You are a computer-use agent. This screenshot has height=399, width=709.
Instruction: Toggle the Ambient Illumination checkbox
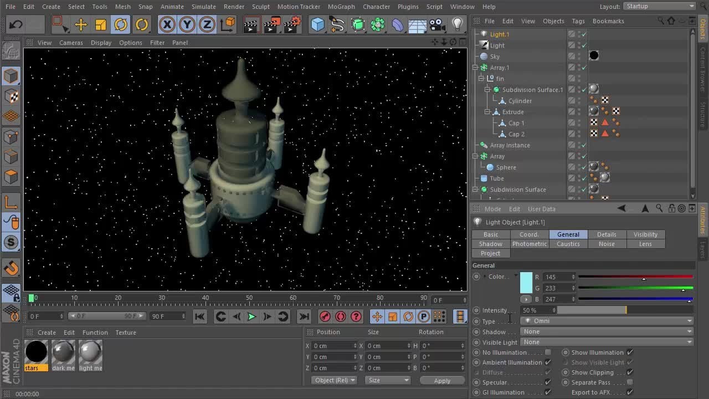point(548,362)
